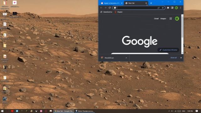This screenshot has width=201, height=113.
Task: Change ENG input language
Action: tap(183, 111)
